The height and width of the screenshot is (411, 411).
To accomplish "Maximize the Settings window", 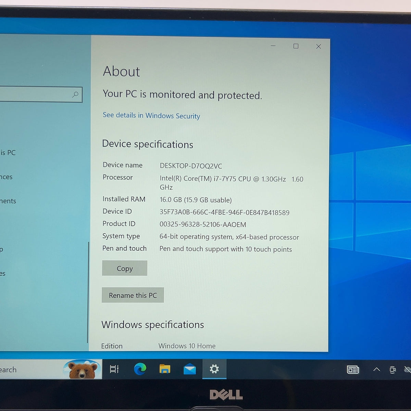I will [296, 46].
